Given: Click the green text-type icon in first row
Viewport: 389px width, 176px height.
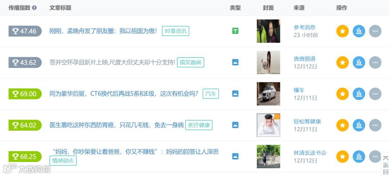Looking at the screenshot, I should point(235,31).
